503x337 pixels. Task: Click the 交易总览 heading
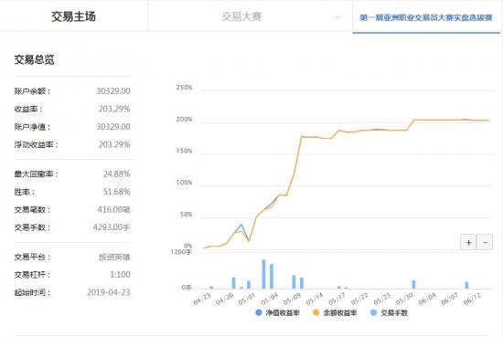[34, 59]
